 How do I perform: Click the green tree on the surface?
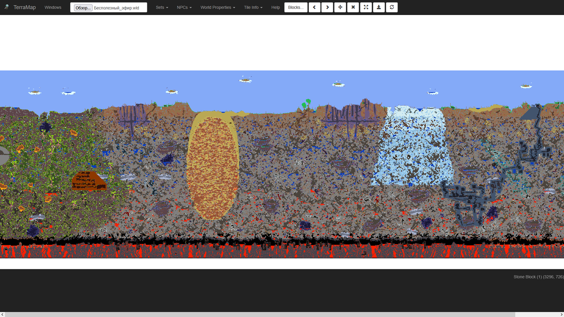[x=306, y=104]
